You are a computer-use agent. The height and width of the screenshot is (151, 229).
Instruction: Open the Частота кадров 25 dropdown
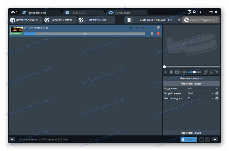click(200, 98)
